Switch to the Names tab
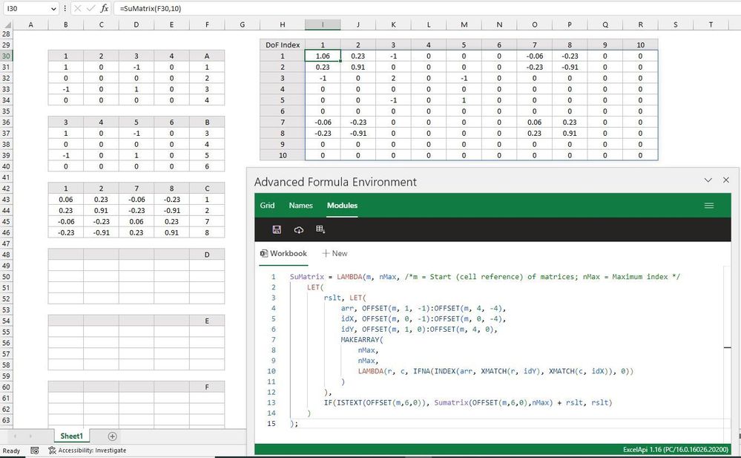The height and width of the screenshot is (458, 741). (300, 206)
